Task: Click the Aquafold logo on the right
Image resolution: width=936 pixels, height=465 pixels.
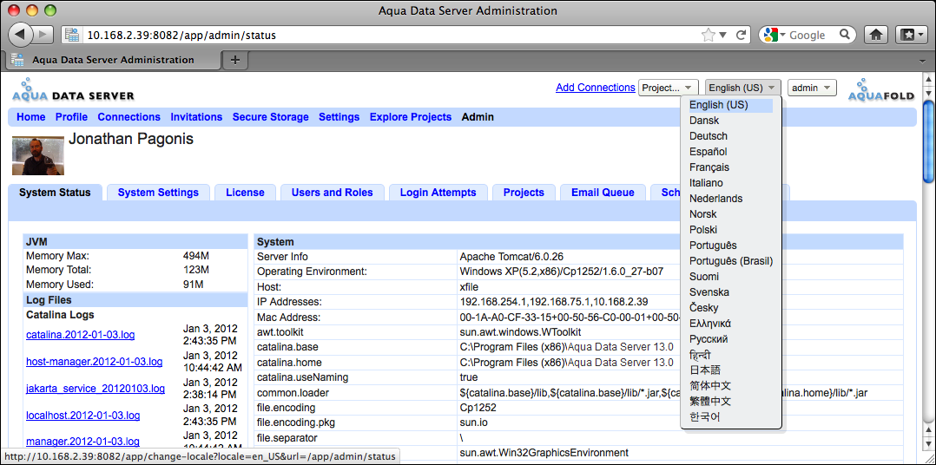Action: (881, 90)
